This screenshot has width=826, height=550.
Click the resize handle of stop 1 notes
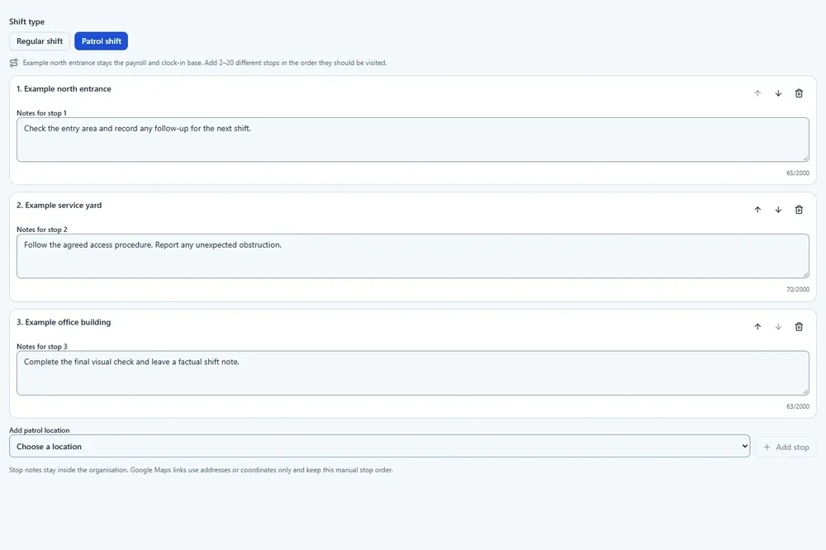pyautogui.click(x=805, y=158)
